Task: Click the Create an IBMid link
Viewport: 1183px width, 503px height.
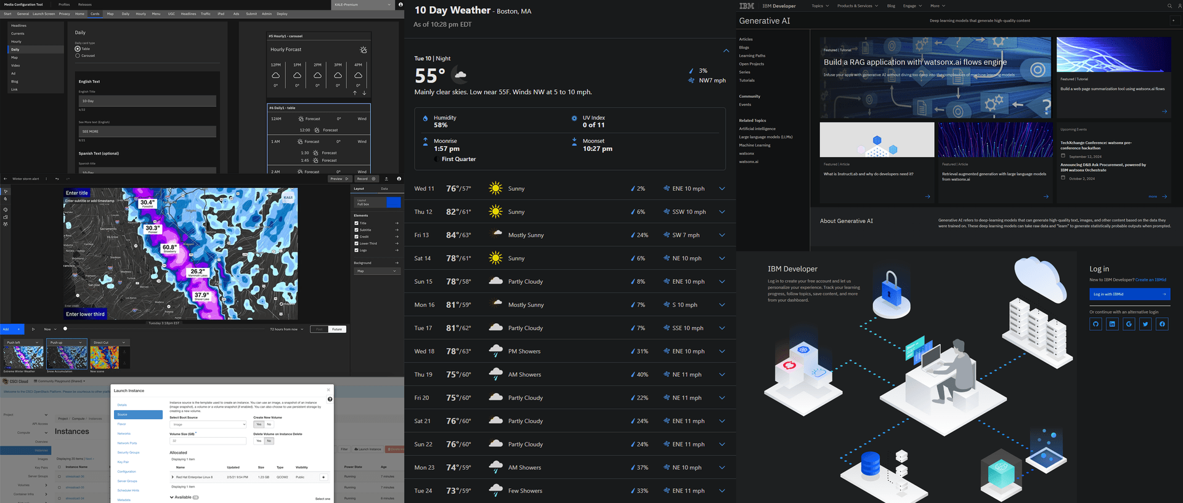Action: 1150,280
